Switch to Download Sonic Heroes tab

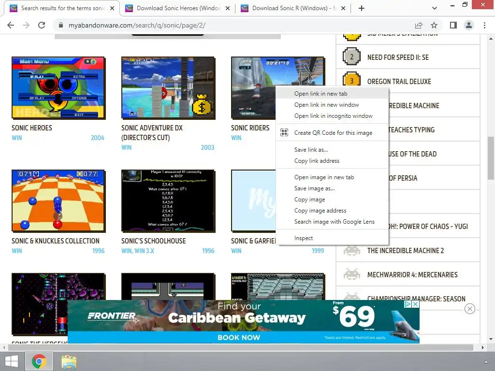click(x=178, y=8)
